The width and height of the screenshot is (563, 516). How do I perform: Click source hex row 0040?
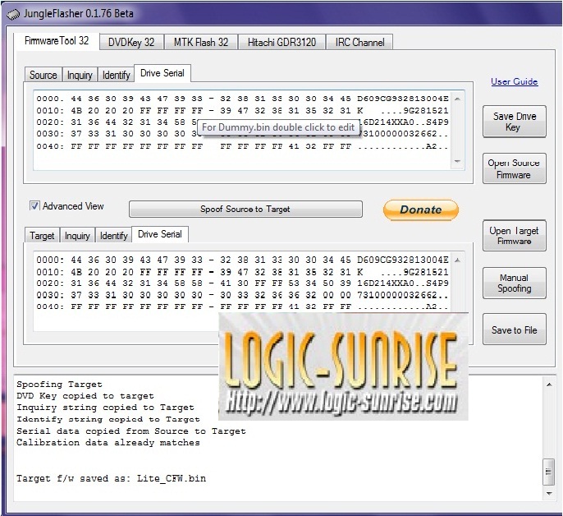(243, 146)
